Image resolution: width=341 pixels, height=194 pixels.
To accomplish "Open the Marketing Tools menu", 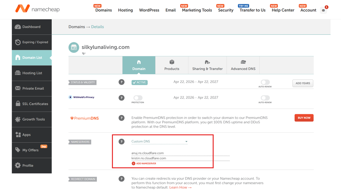I will pyautogui.click(x=197, y=10).
